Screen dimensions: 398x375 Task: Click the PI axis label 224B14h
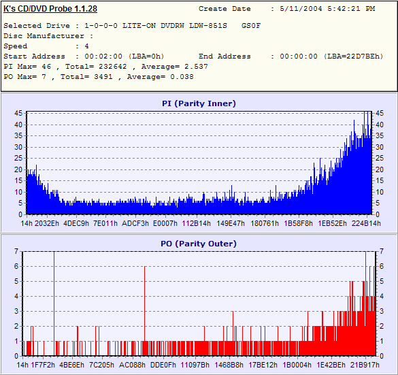click(366, 223)
